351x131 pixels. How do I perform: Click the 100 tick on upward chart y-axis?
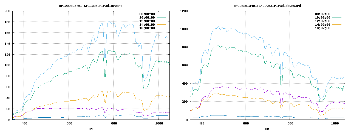(7, 65)
